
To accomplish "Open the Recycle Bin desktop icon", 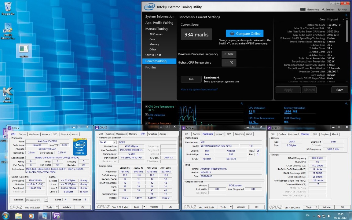I will click(8, 9).
